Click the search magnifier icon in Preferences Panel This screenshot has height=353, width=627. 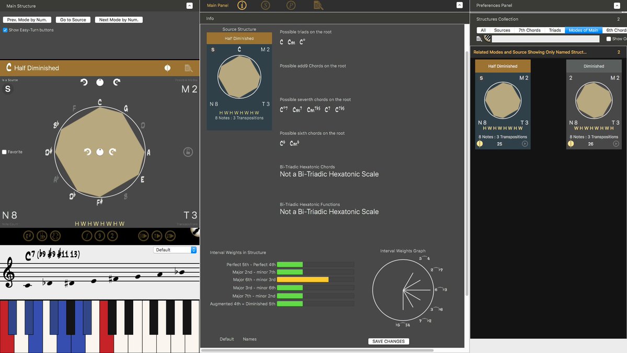click(x=480, y=38)
